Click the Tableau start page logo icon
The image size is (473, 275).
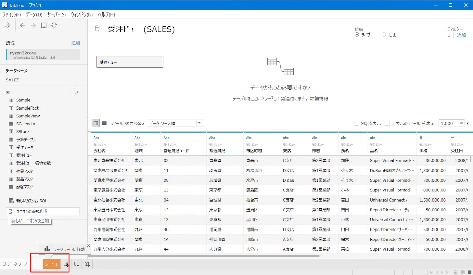(7, 25)
